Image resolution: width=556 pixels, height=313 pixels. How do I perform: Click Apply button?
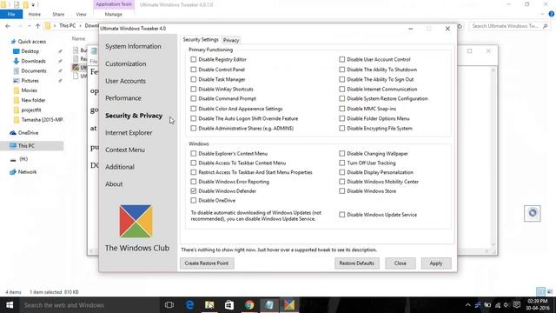coord(436,263)
